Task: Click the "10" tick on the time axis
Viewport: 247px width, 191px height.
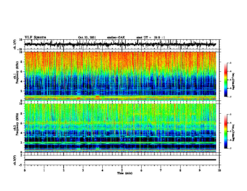Action: [219, 170]
